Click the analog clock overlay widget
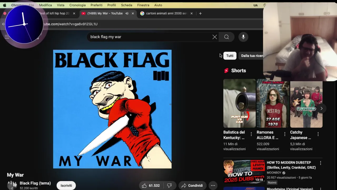Image resolution: width=337 pixels, height=190 pixels. pos(24,24)
